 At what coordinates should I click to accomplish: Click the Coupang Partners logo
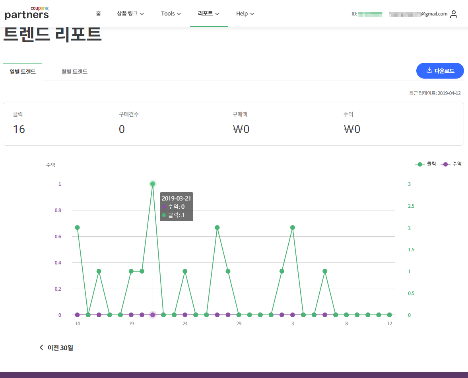click(27, 13)
